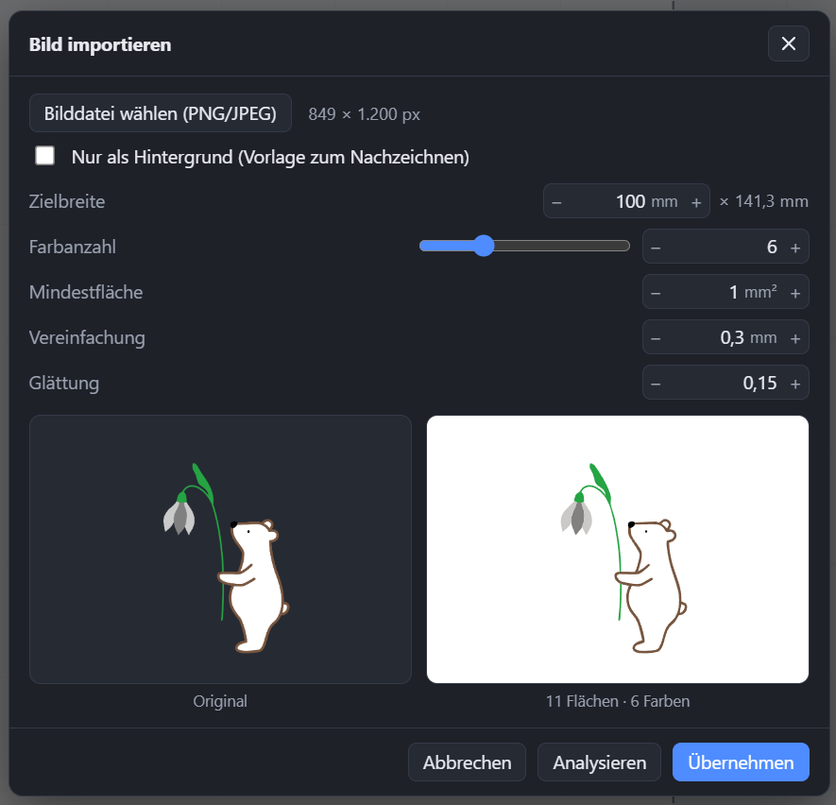Select the Original preview thumbnail
This screenshot has height=805, width=836.
pyautogui.click(x=220, y=549)
